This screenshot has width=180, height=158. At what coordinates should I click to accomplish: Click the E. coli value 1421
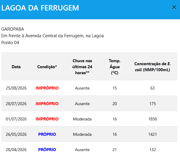click(x=153, y=134)
